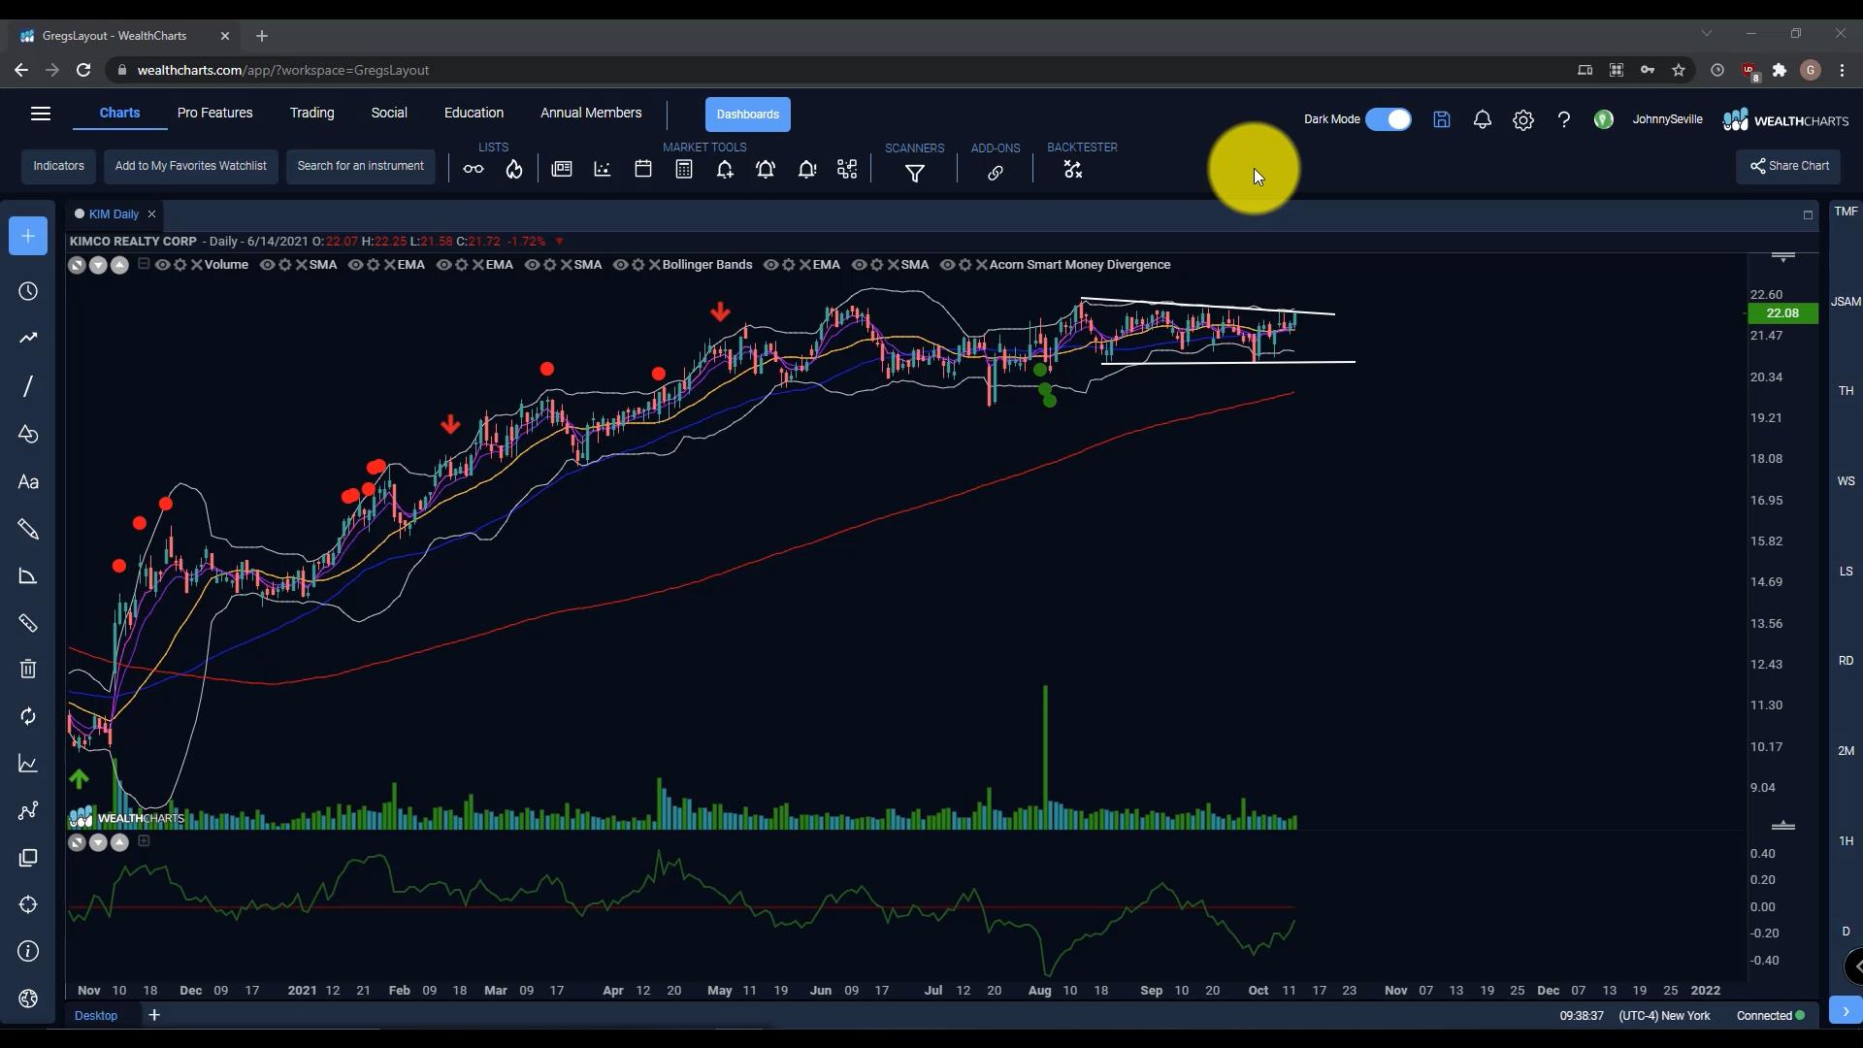The width and height of the screenshot is (1863, 1048).
Task: Open settings gear in top header
Action: (1523, 119)
